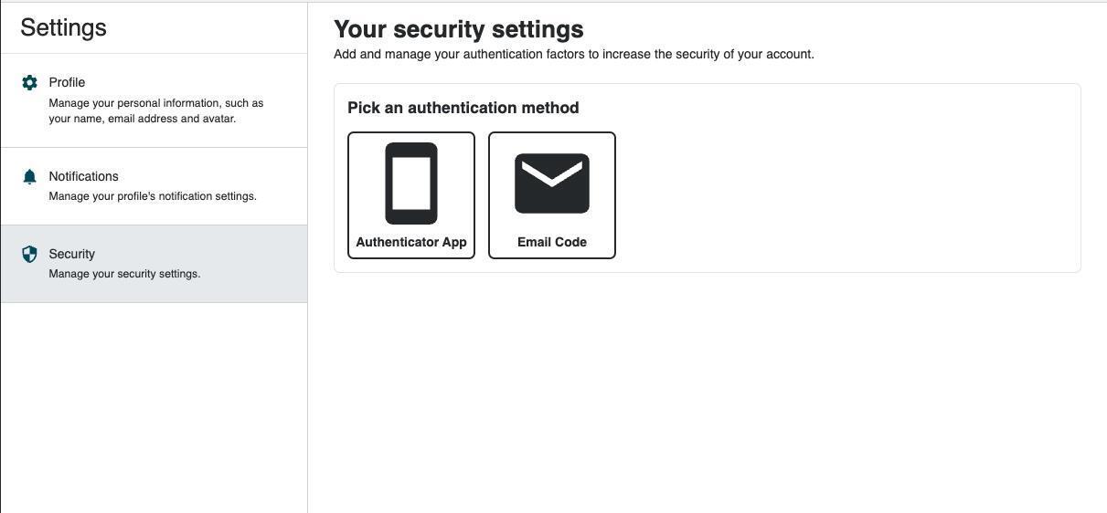Click the authentication factors subtitle text
This screenshot has height=513, width=1107.
(573, 54)
